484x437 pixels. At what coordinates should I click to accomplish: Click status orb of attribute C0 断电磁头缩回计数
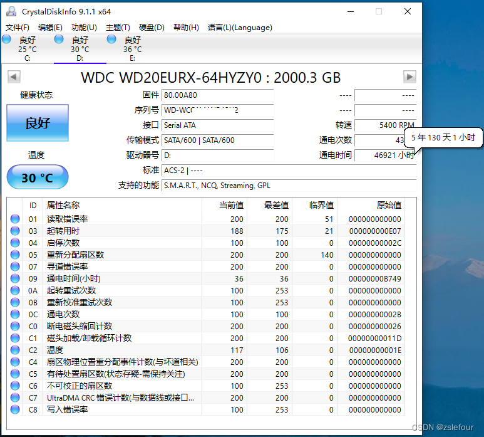point(15,326)
